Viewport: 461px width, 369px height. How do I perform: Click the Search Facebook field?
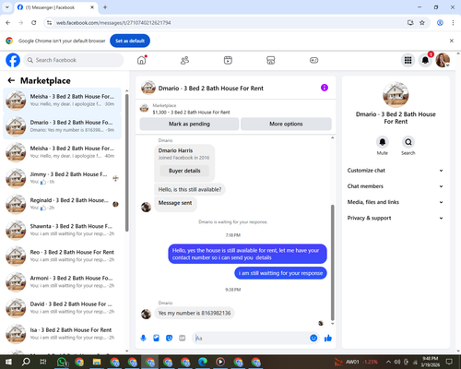(x=74, y=60)
